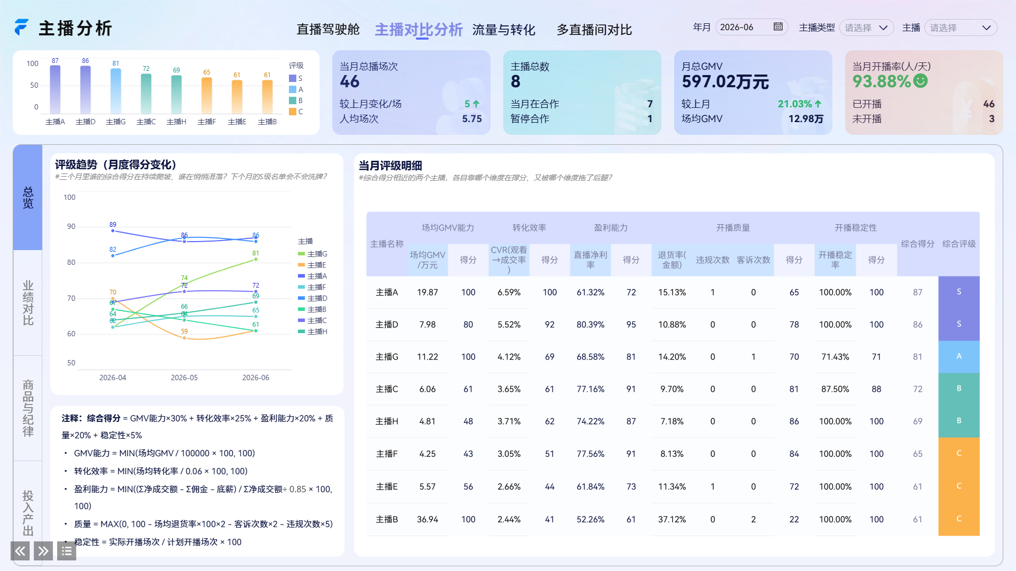This screenshot has height=571, width=1016.
Task: Switch to 商品与纪律 side tab
Action: click(x=28, y=408)
